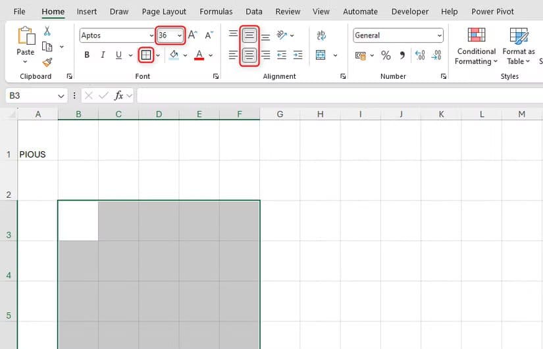Open Conditional Formatting menu
Viewport: 543px width, 349px height.
476,47
